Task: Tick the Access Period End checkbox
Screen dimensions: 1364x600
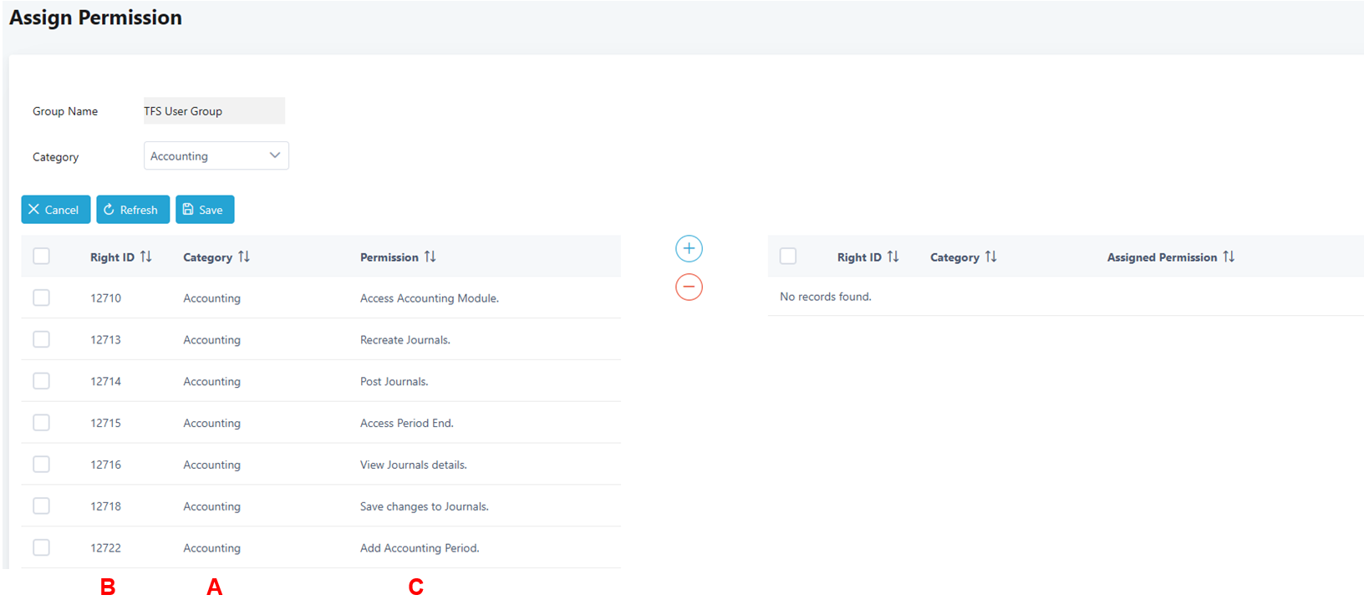Action: point(41,423)
